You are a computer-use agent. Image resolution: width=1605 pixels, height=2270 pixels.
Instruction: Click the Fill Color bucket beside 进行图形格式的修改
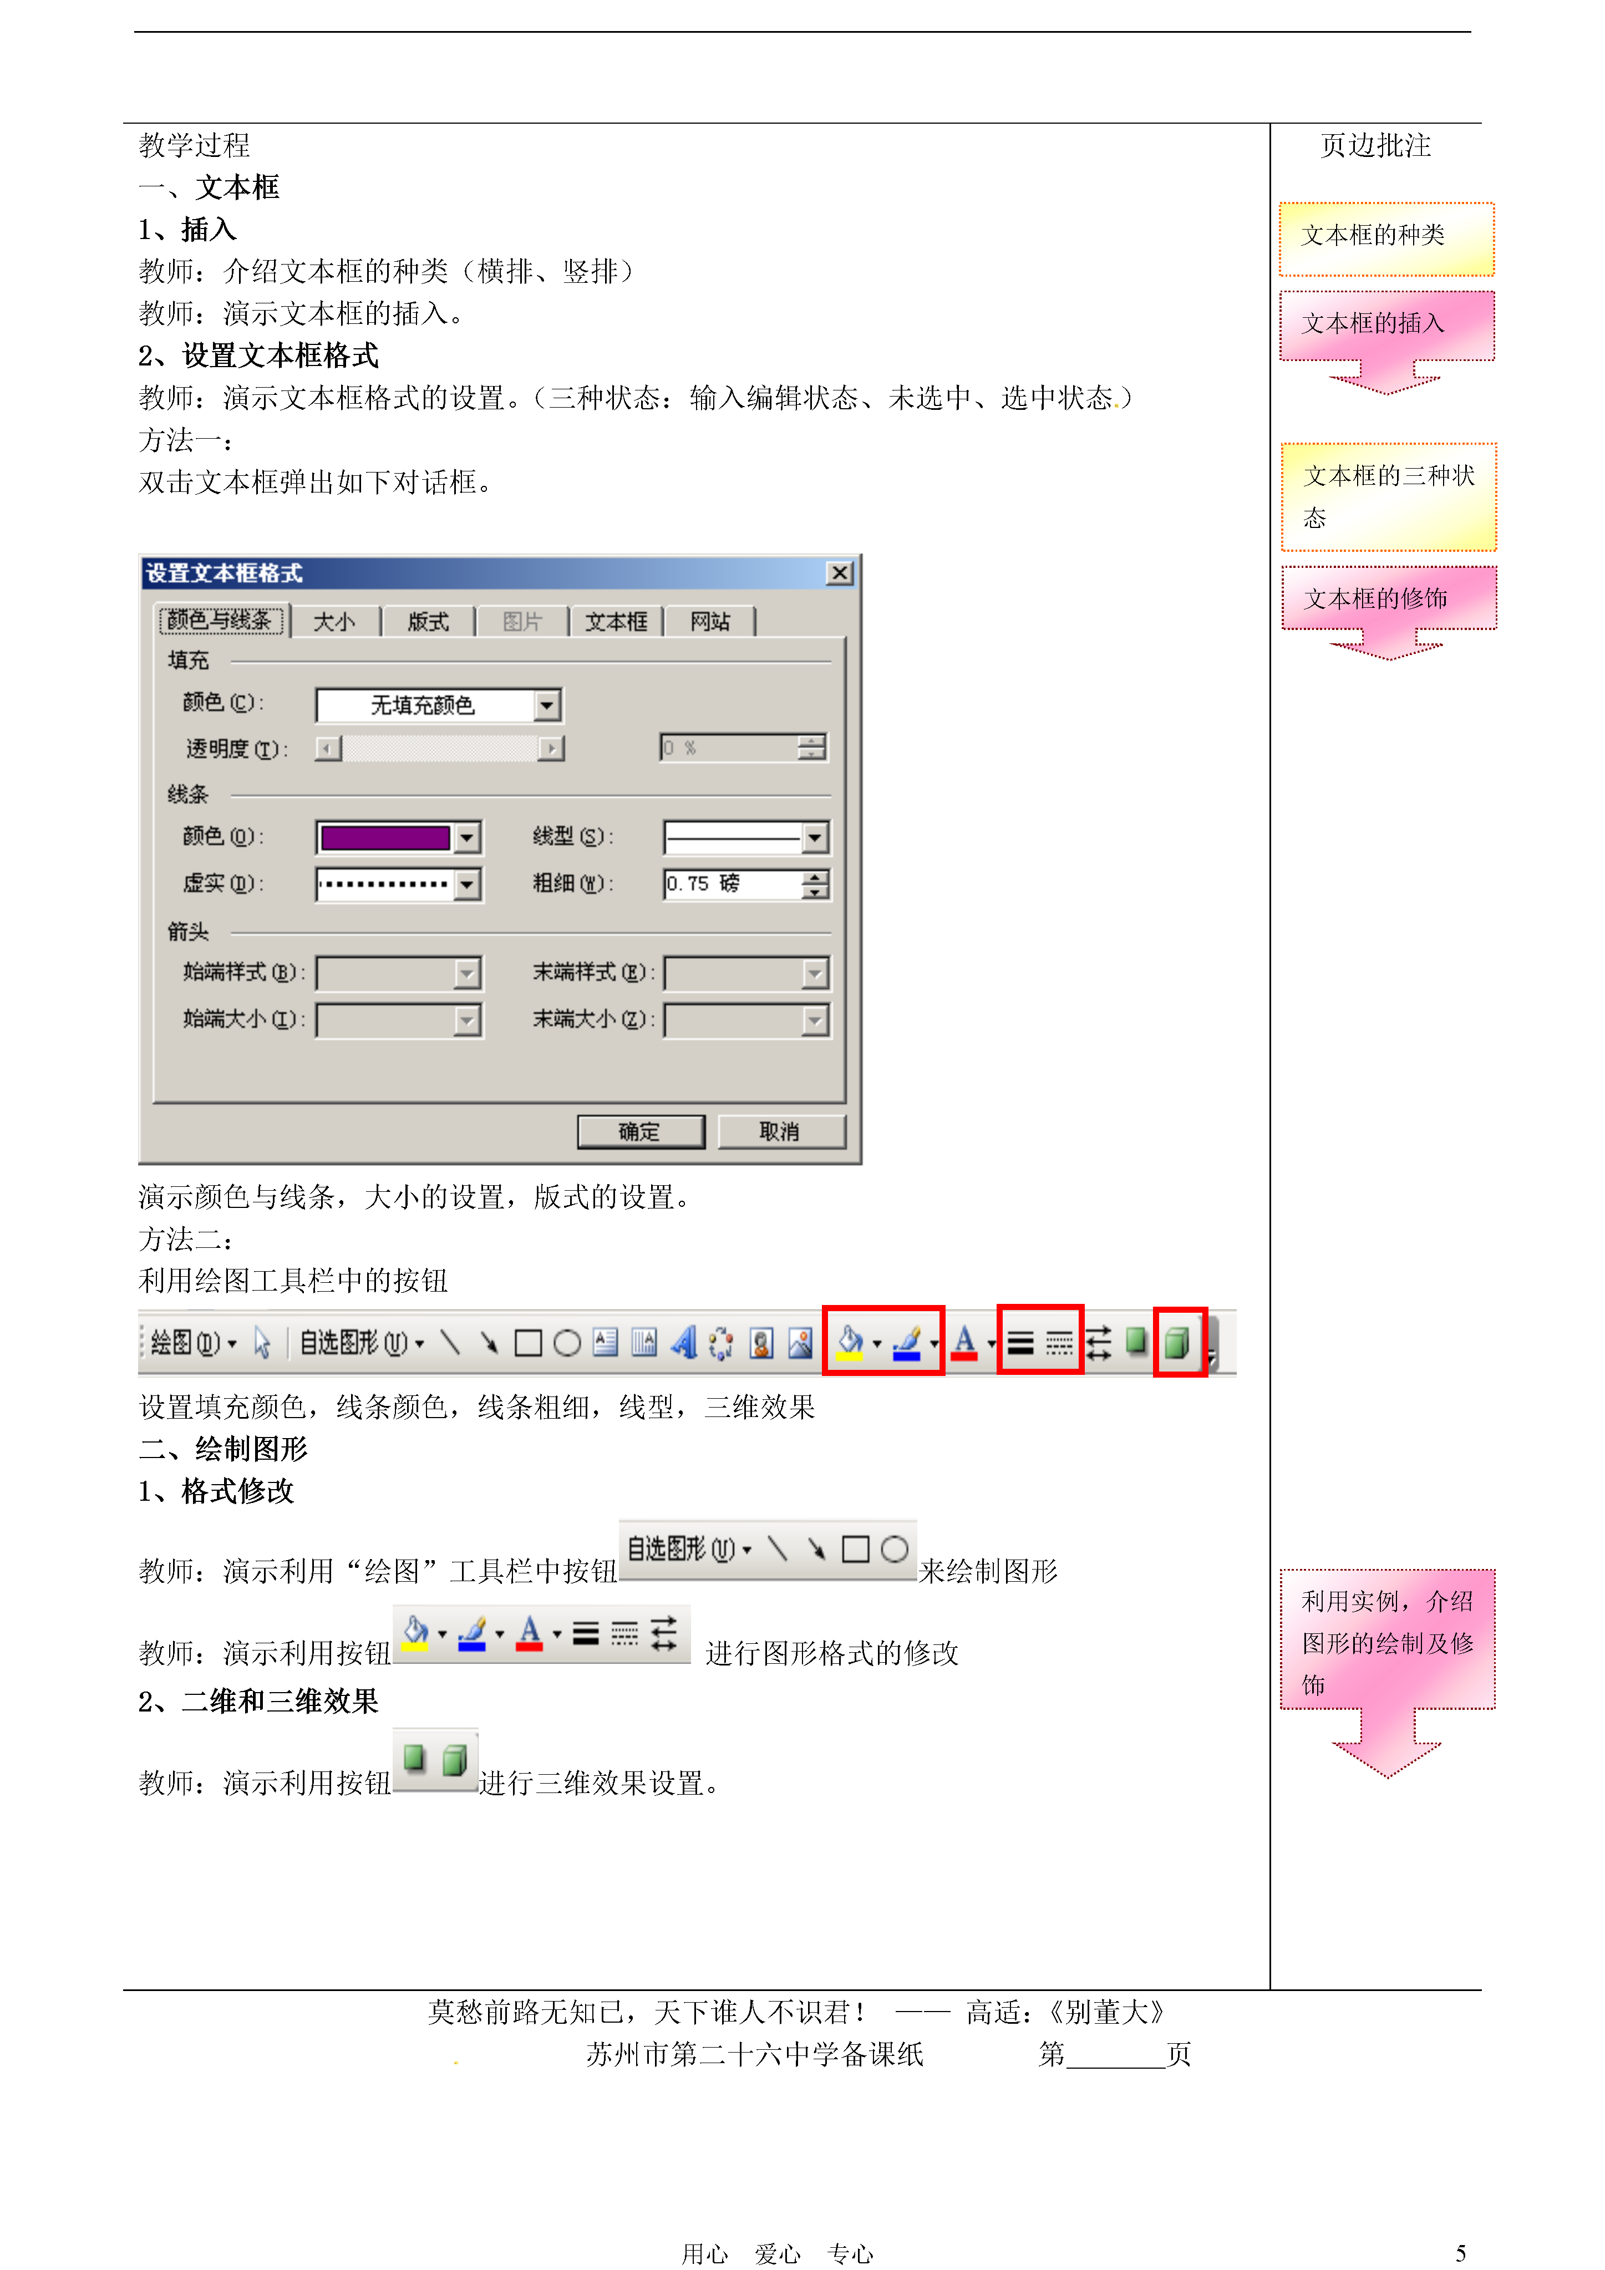point(415,1634)
